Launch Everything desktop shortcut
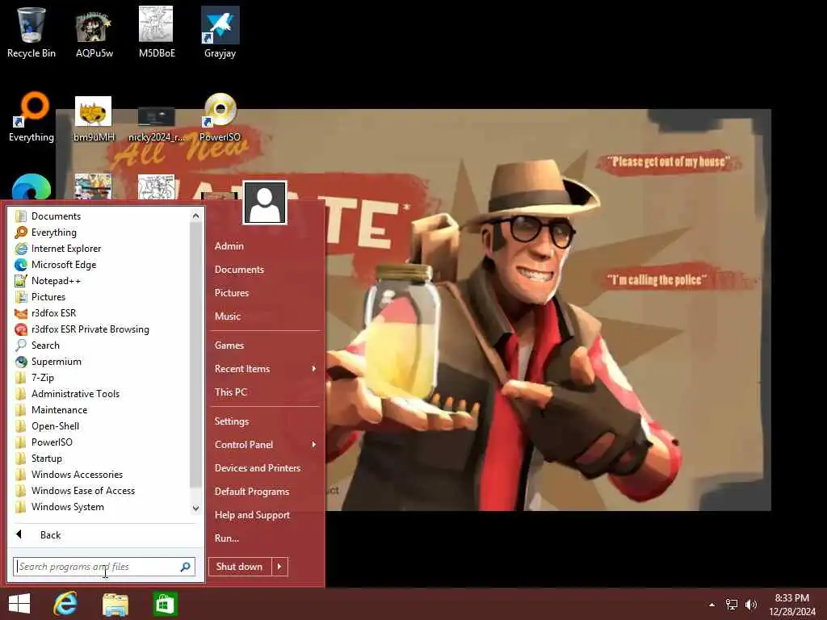 coord(31,117)
